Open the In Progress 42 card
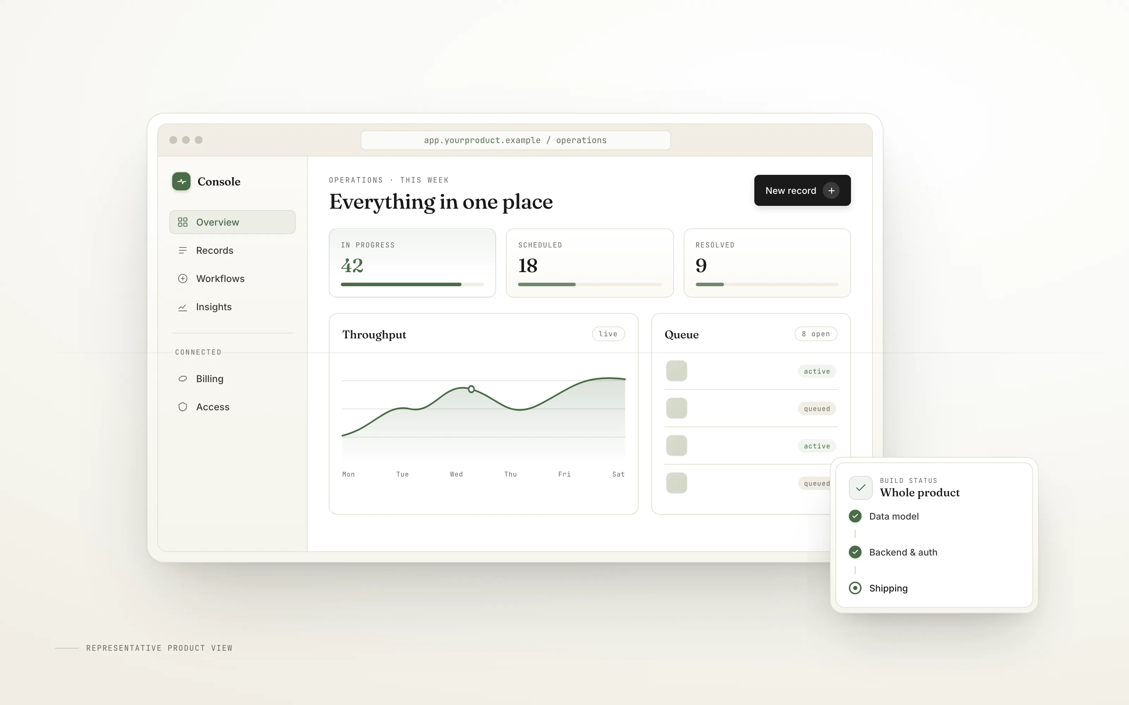 (x=412, y=263)
